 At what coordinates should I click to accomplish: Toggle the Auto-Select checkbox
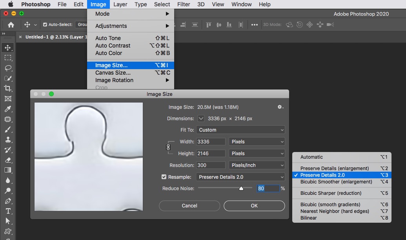(x=45, y=24)
